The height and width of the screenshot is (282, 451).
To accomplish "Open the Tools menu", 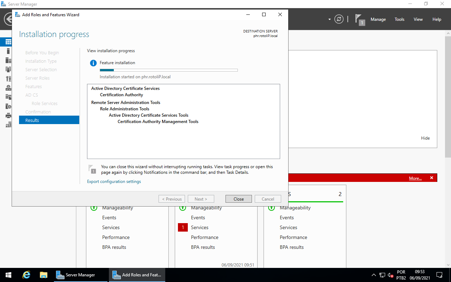I will coord(399,19).
